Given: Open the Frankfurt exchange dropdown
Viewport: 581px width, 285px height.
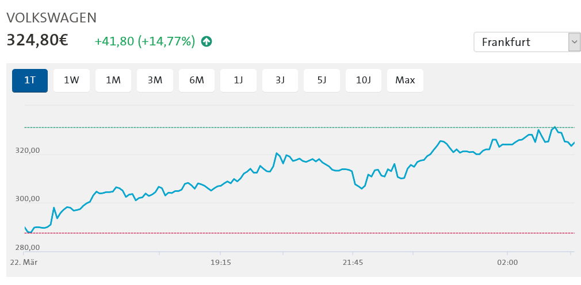Looking at the screenshot, I should [521, 42].
